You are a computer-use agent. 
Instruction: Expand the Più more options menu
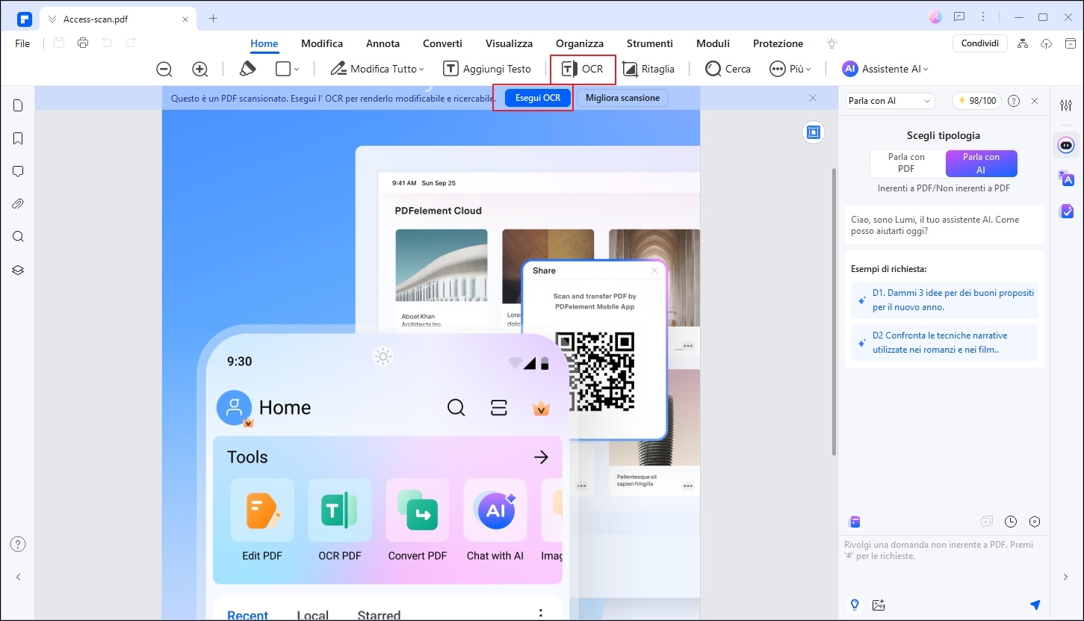coord(790,69)
